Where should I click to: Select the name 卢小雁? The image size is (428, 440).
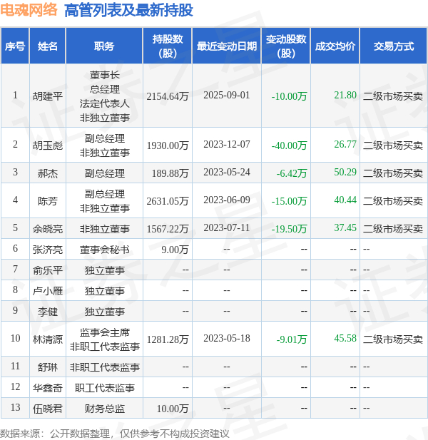[47, 291]
